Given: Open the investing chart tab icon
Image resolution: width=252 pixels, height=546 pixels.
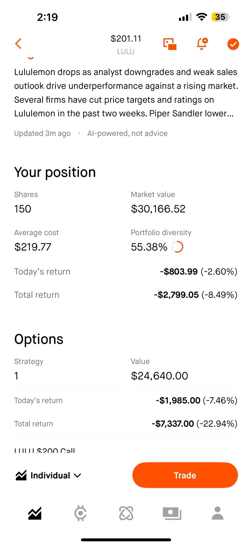Looking at the screenshot, I should (34, 513).
